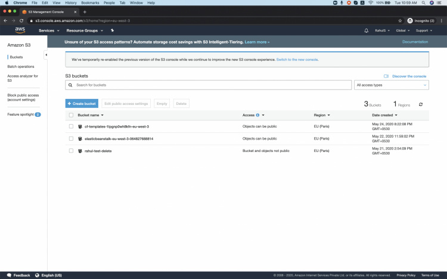The width and height of the screenshot is (447, 279).
Task: Click the AWS logo home icon
Action: click(20, 30)
